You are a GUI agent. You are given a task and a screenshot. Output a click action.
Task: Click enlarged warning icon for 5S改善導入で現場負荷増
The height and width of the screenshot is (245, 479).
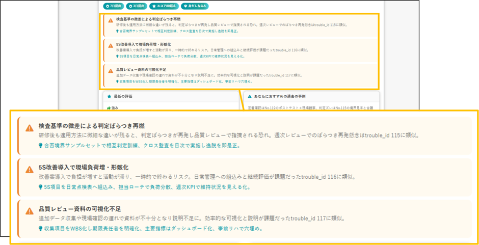click(x=30, y=169)
